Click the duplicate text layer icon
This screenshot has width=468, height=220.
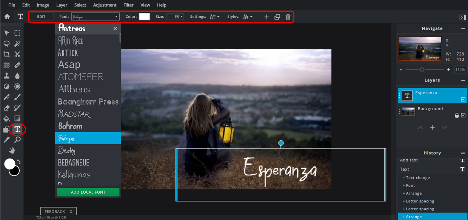click(x=277, y=17)
